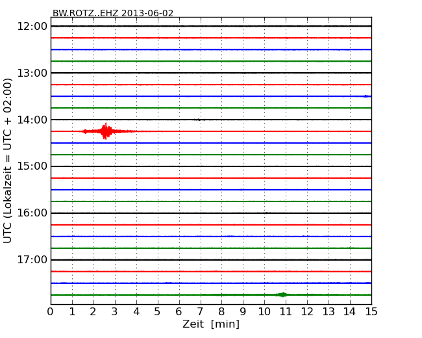The width and height of the screenshot is (422, 338).
Task: Click the plot title BW.ROTZ..EHZ 2013-06-02
Action: 113,13
